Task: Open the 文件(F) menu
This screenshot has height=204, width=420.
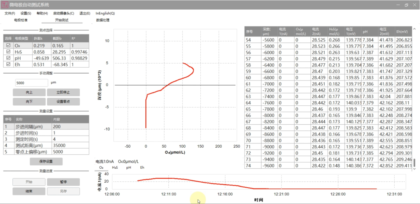Action: [10, 13]
